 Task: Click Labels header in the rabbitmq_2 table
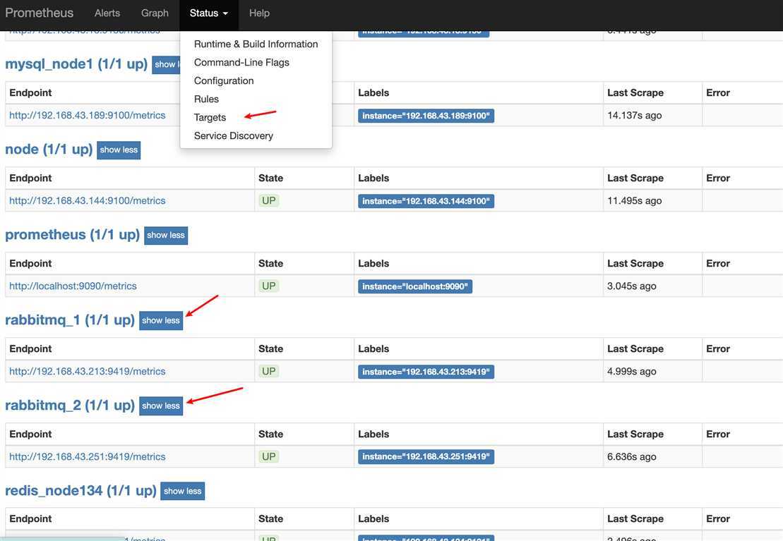coord(373,434)
